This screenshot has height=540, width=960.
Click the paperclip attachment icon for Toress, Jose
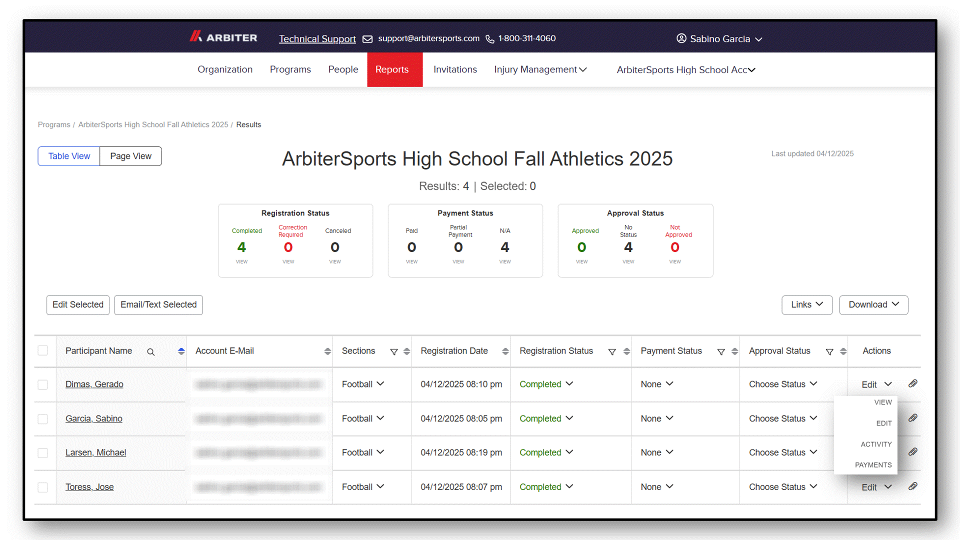[912, 486]
